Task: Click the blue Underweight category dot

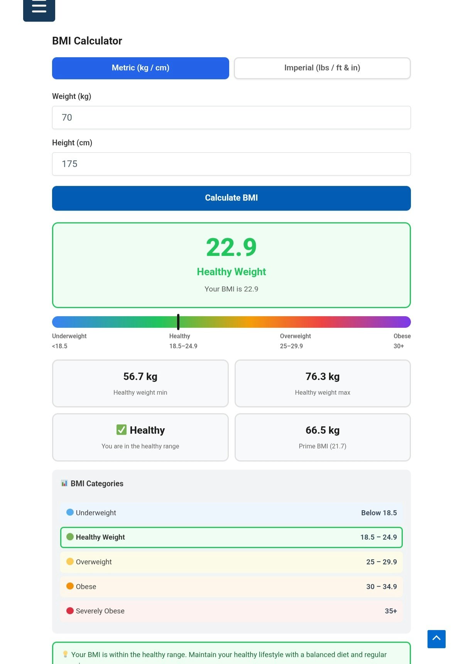Action: tap(70, 512)
